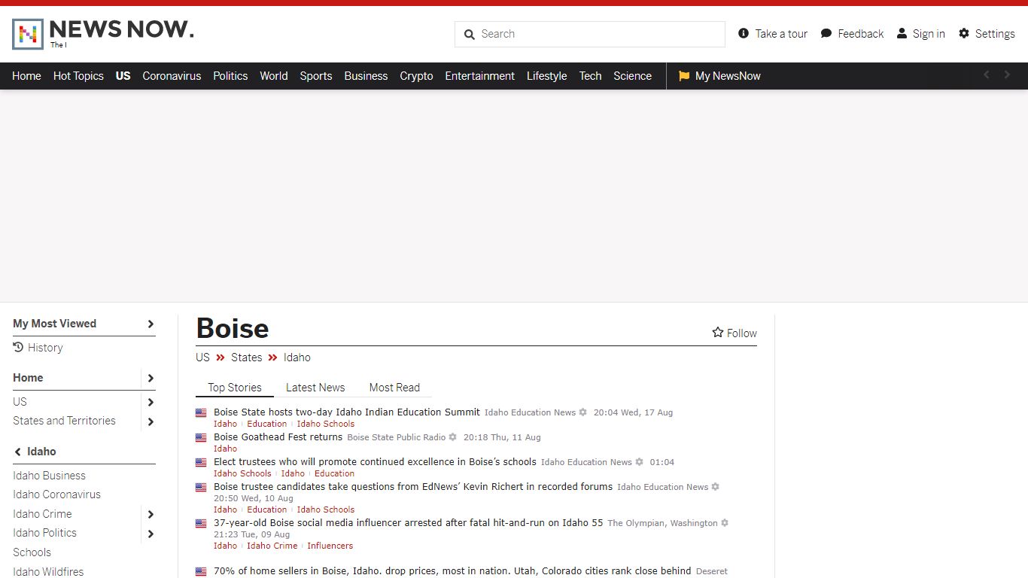
Task: Open Business in the nav bar
Action: coord(366,76)
